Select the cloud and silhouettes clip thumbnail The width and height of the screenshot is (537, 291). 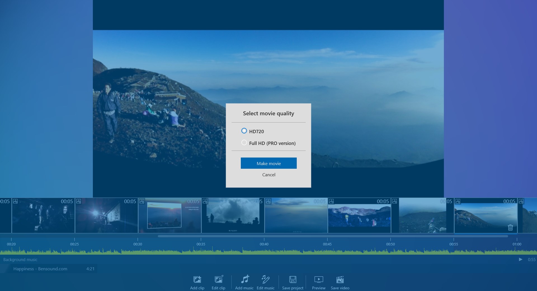(x=233, y=215)
